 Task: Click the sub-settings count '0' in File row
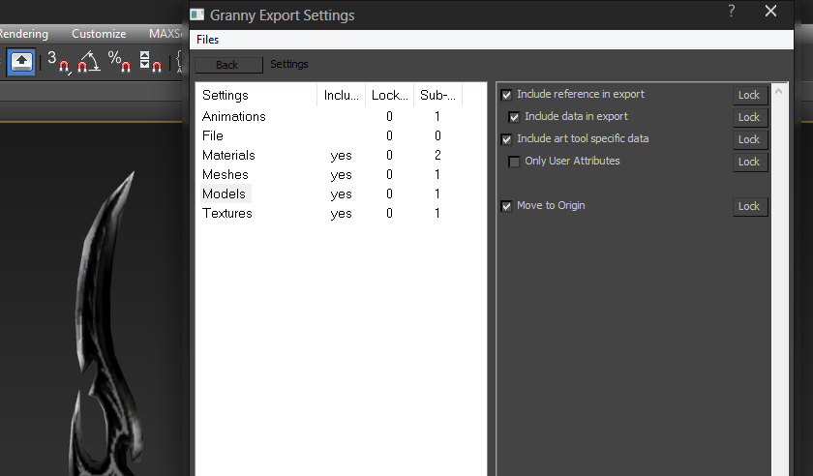point(437,135)
